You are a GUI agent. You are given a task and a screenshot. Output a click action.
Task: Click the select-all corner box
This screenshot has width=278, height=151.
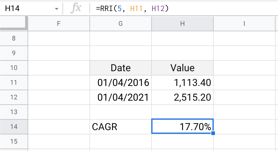(14, 23)
